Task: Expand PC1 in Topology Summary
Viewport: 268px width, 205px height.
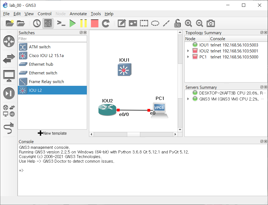Action: click(x=188, y=57)
